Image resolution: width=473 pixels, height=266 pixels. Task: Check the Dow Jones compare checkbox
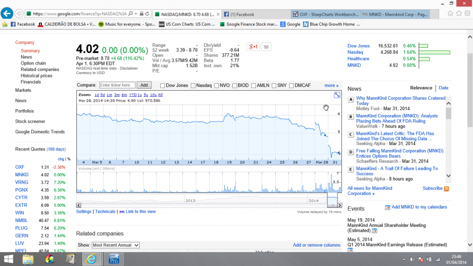[162, 85]
